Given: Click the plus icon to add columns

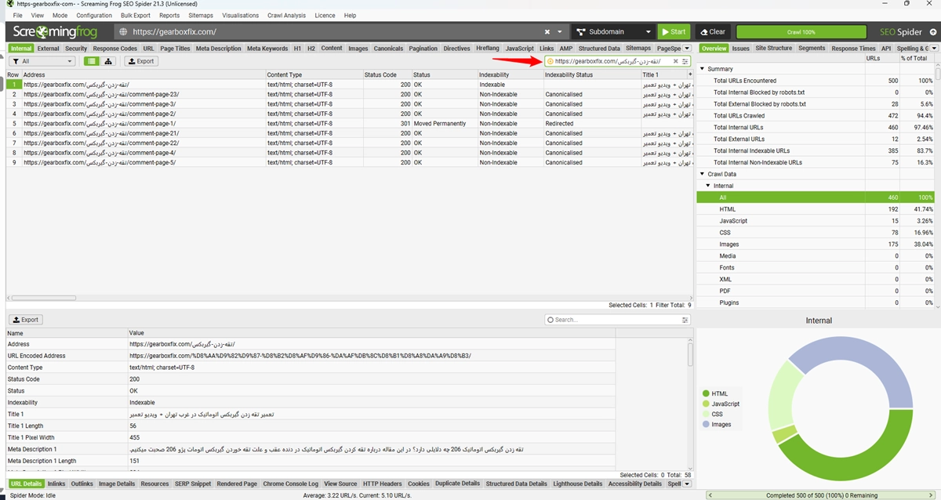Looking at the screenshot, I should [x=688, y=74].
